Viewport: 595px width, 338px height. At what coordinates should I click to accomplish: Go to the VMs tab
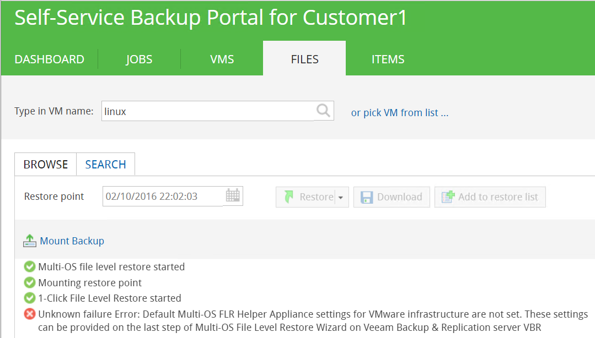(222, 59)
